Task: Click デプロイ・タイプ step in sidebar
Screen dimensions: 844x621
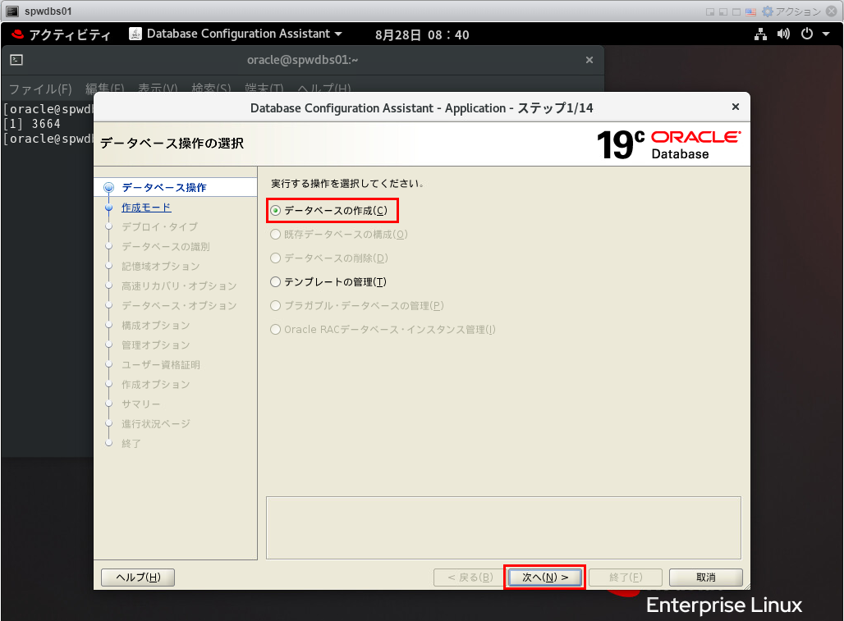Action: click(159, 226)
